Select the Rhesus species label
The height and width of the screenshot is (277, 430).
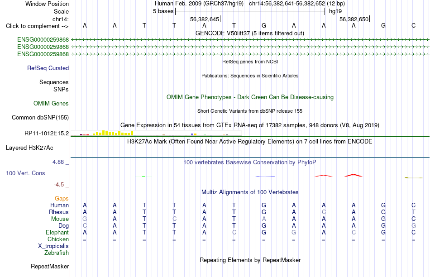coord(59,212)
